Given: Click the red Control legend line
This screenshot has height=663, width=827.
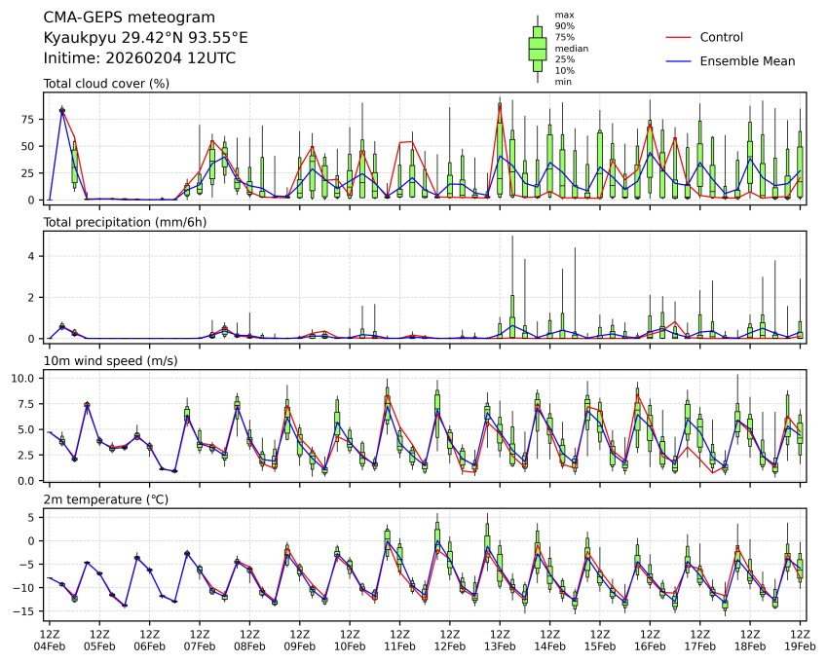Looking at the screenshot, I should coord(678,37).
